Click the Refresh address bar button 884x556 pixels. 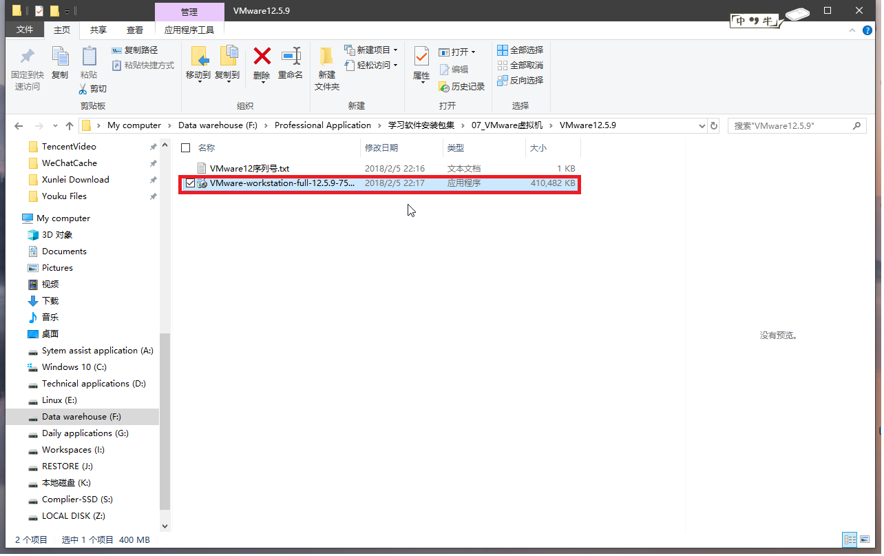[x=714, y=126]
